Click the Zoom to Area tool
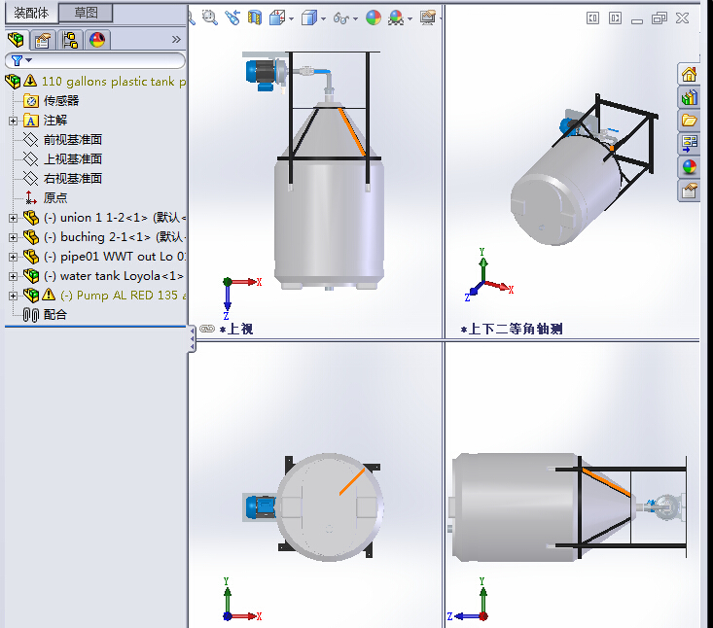713x628 pixels. point(210,17)
